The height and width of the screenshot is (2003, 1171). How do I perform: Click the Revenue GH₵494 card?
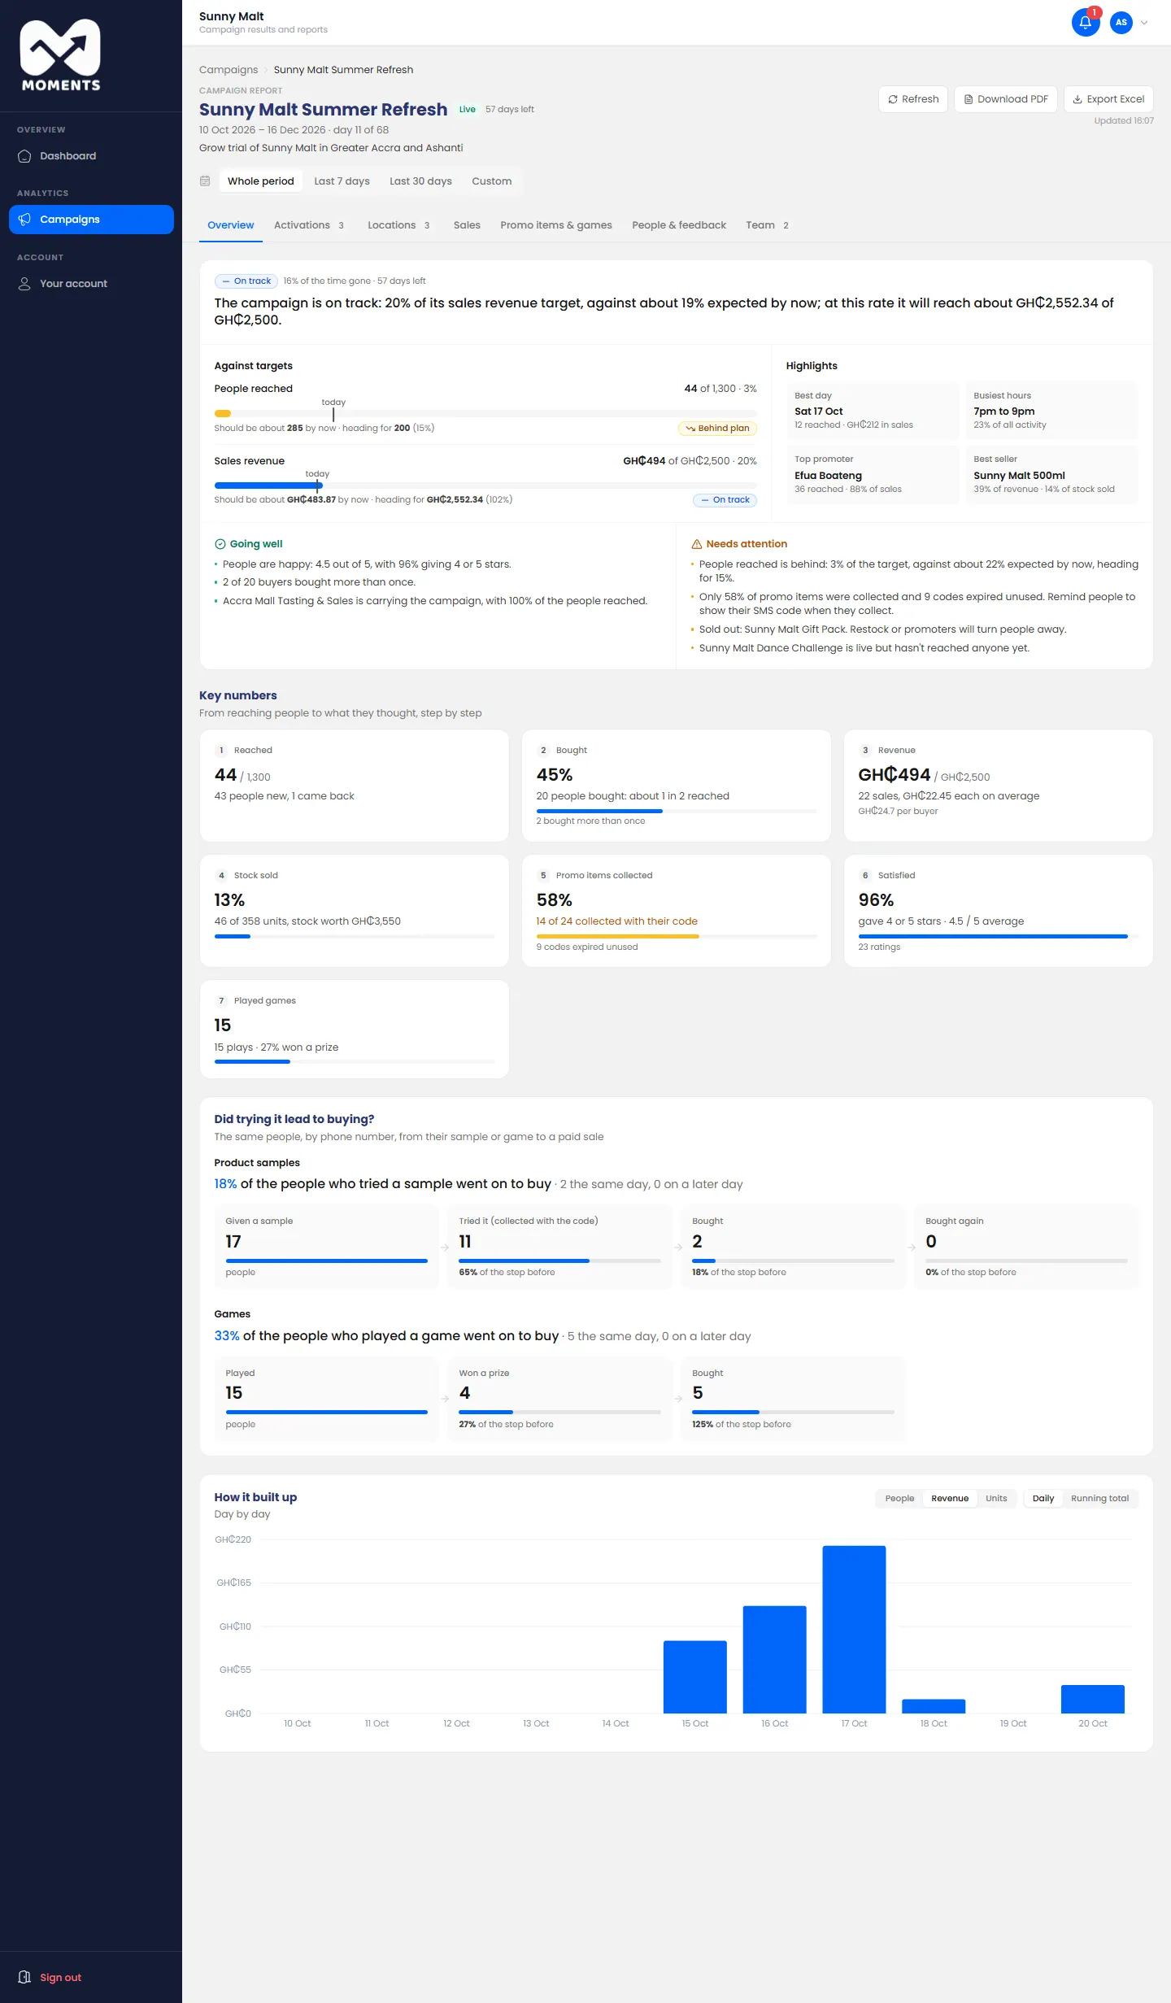[999, 786]
